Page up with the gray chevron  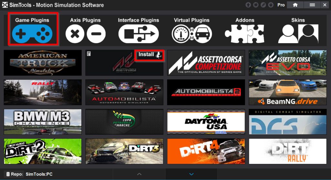pos(139,174)
